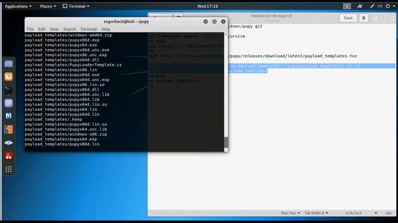The width and height of the screenshot is (398, 223).
Task: Maximize the segurihack@kali terminal window
Action: click(215, 22)
